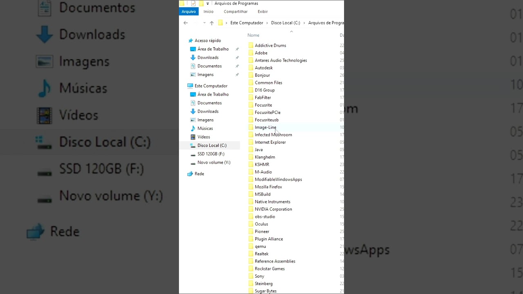This screenshot has height=294, width=523.
Task: Open Downloads under Acesso rápido
Action: (208, 58)
